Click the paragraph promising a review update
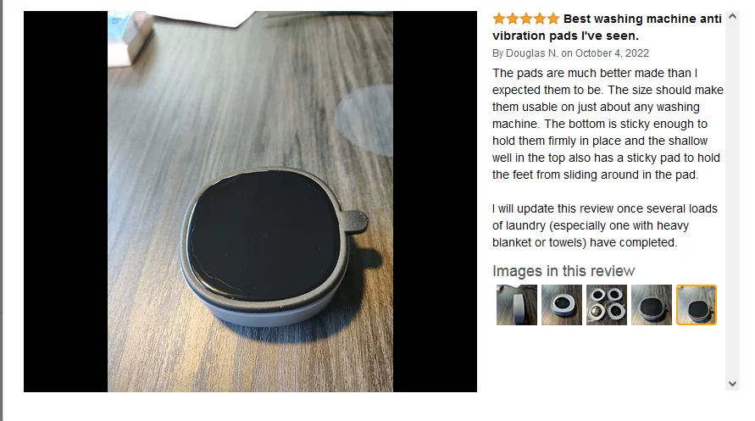This screenshot has width=755, height=421. click(605, 225)
